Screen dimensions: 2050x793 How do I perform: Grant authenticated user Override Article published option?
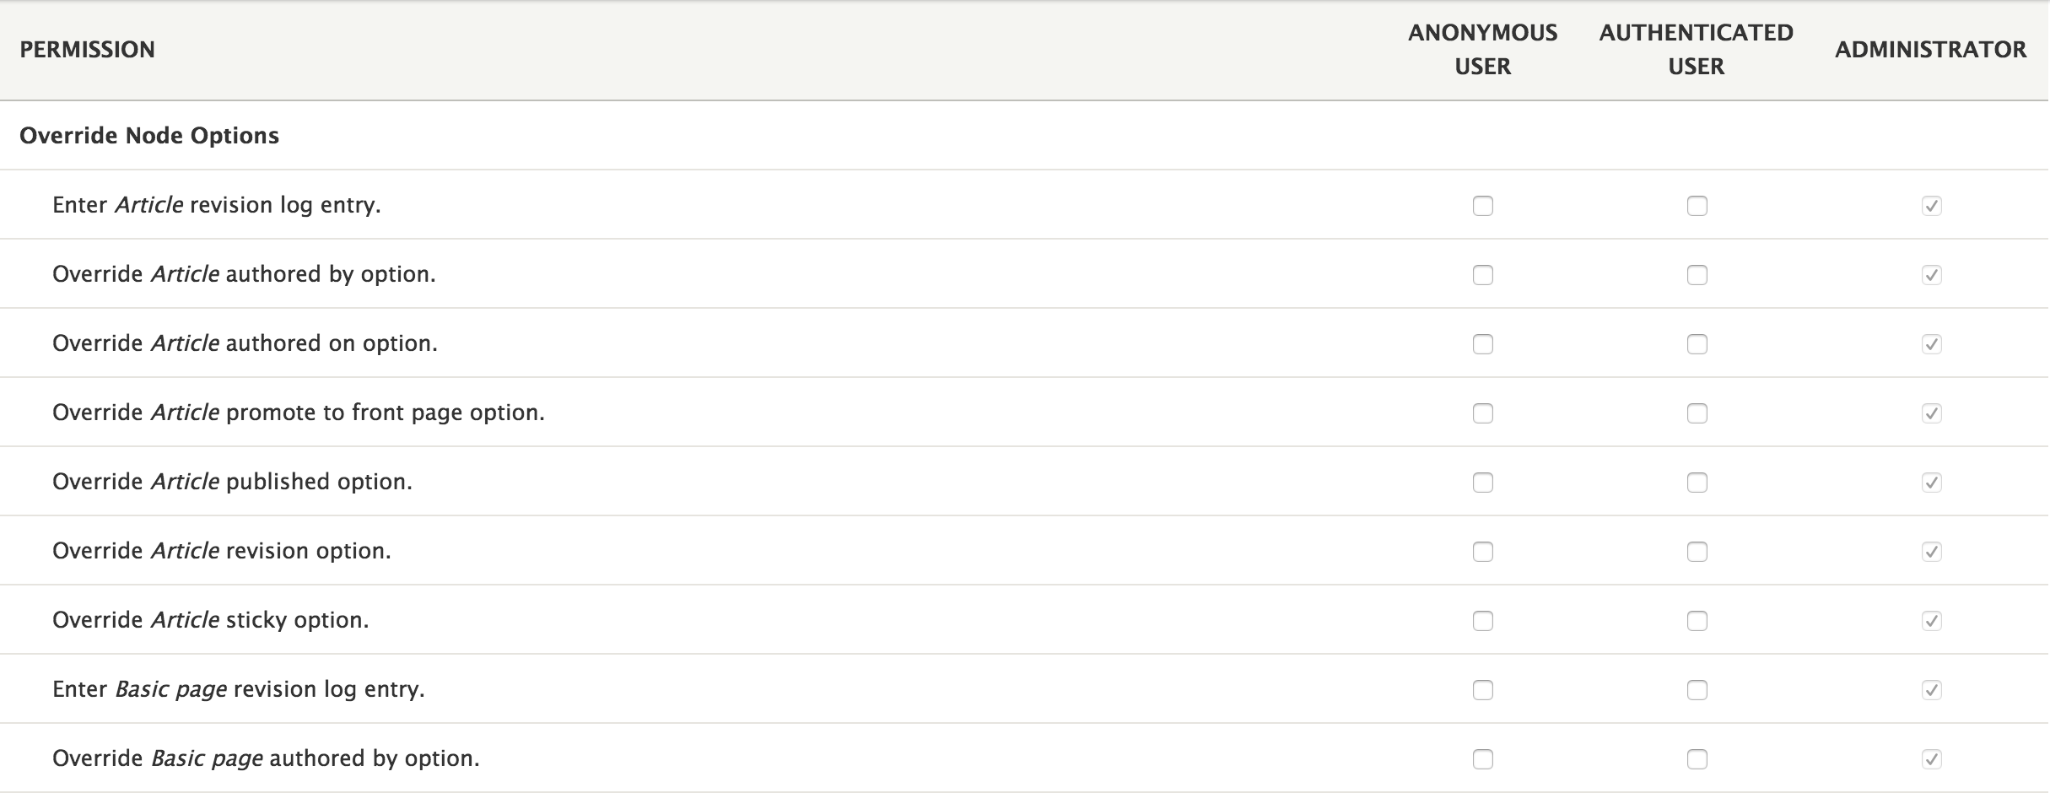click(1697, 483)
